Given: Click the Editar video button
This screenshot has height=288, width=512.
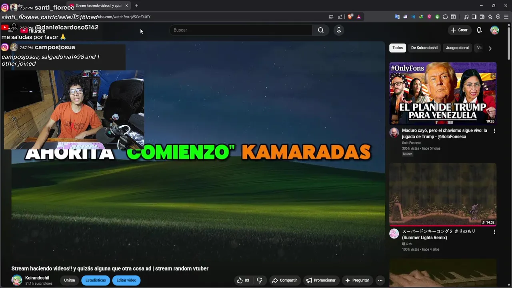Looking at the screenshot, I should [x=126, y=280].
